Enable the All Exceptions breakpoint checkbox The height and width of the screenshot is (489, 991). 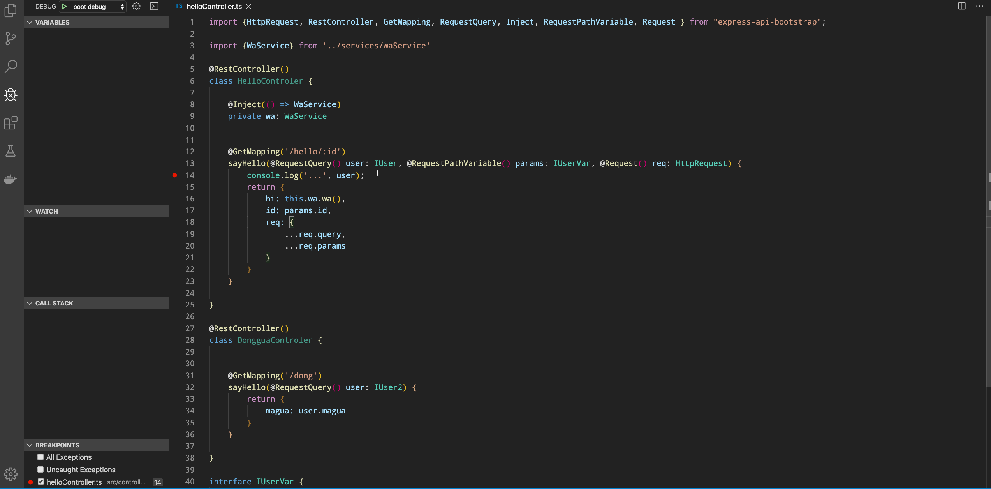coord(40,457)
